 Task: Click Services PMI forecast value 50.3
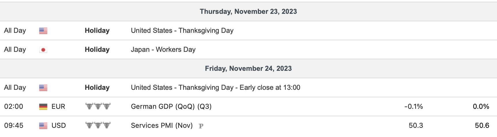click(x=416, y=125)
